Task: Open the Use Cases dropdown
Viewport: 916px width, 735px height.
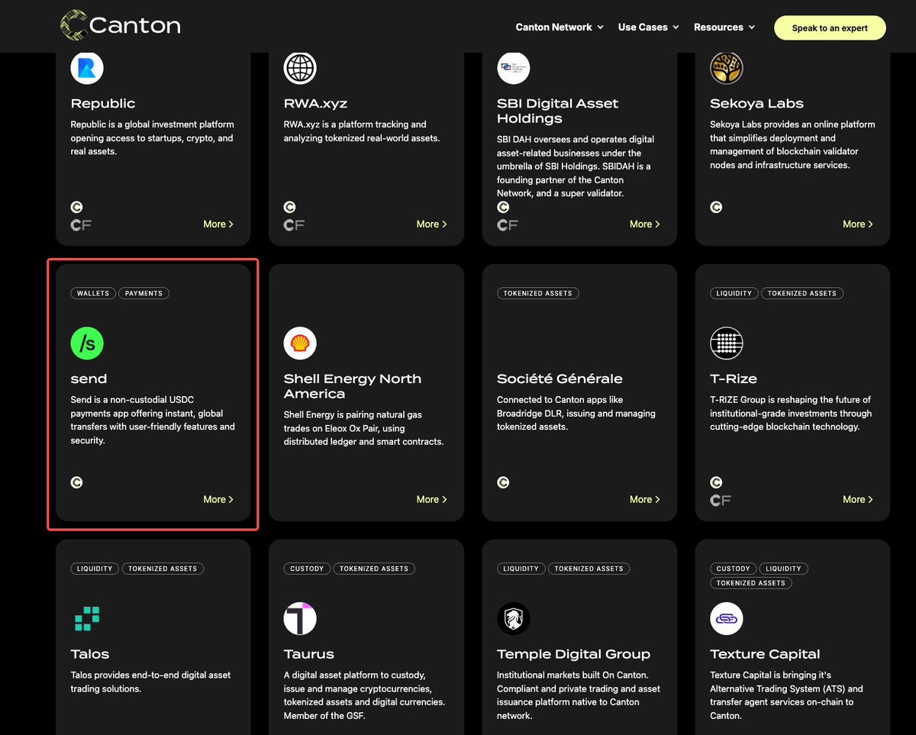Action: click(648, 27)
